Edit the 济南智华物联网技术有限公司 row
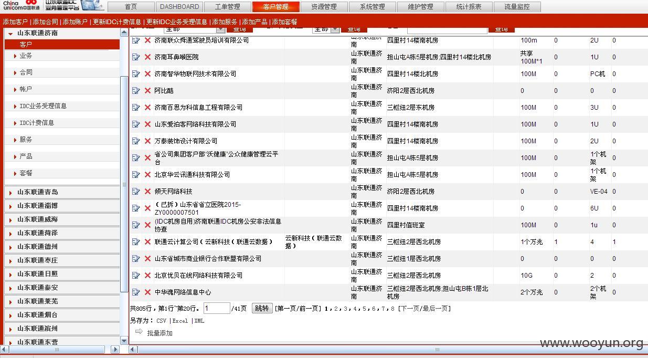This screenshot has height=358, width=648. (136, 73)
